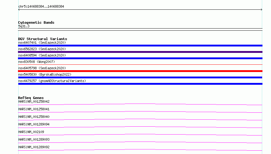This screenshot has height=154, width=271.
Task: Click the blue bar for nsv5405830
Action: (x=140, y=77)
